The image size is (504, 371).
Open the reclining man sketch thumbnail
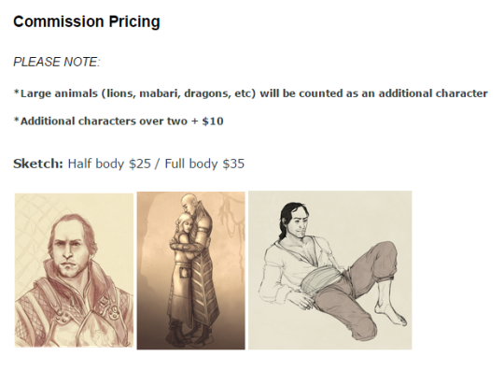tap(330, 270)
